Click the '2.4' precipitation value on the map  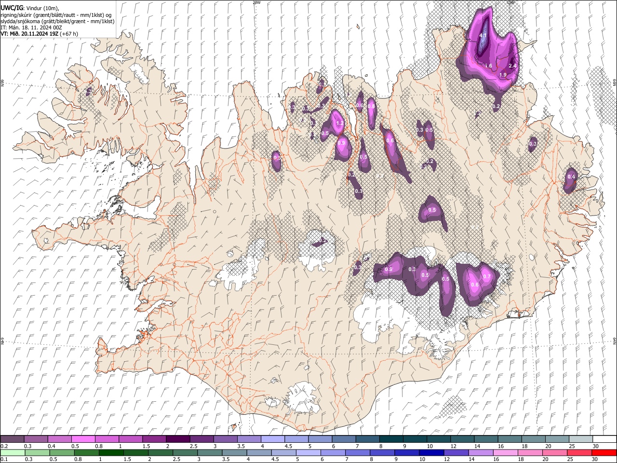tap(512, 66)
